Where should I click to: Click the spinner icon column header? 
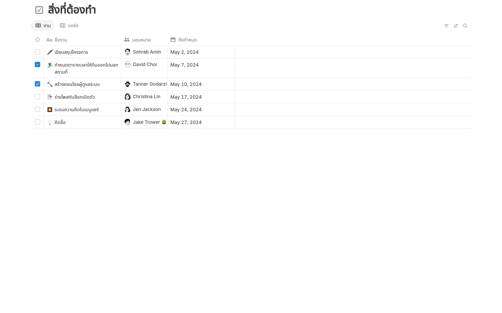37,40
